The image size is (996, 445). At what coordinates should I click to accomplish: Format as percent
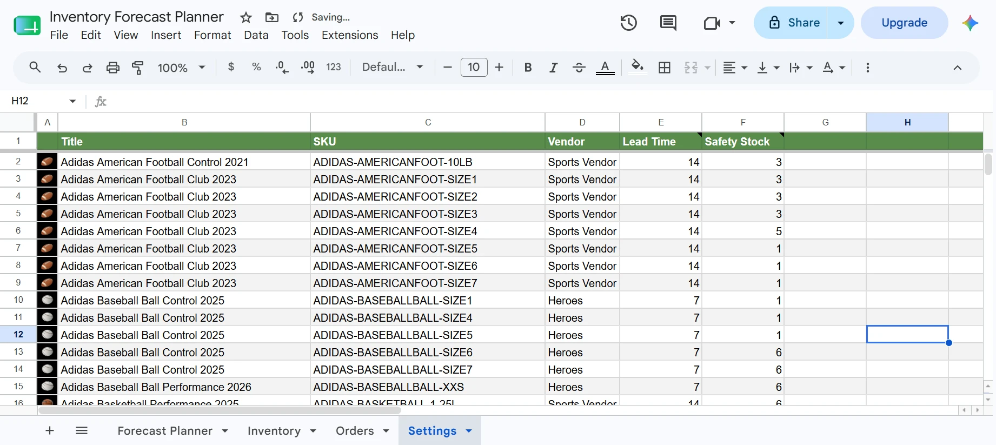[256, 67]
